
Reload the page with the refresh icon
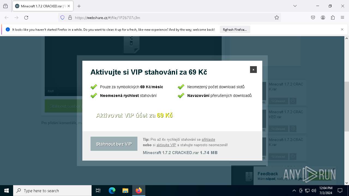pyautogui.click(x=26, y=18)
